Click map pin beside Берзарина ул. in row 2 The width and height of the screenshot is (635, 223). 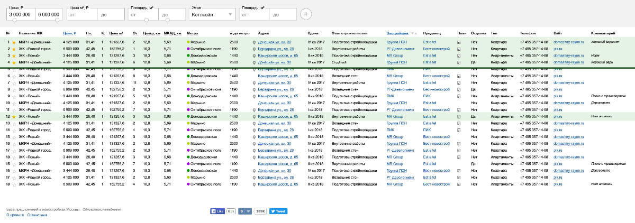coord(254,49)
